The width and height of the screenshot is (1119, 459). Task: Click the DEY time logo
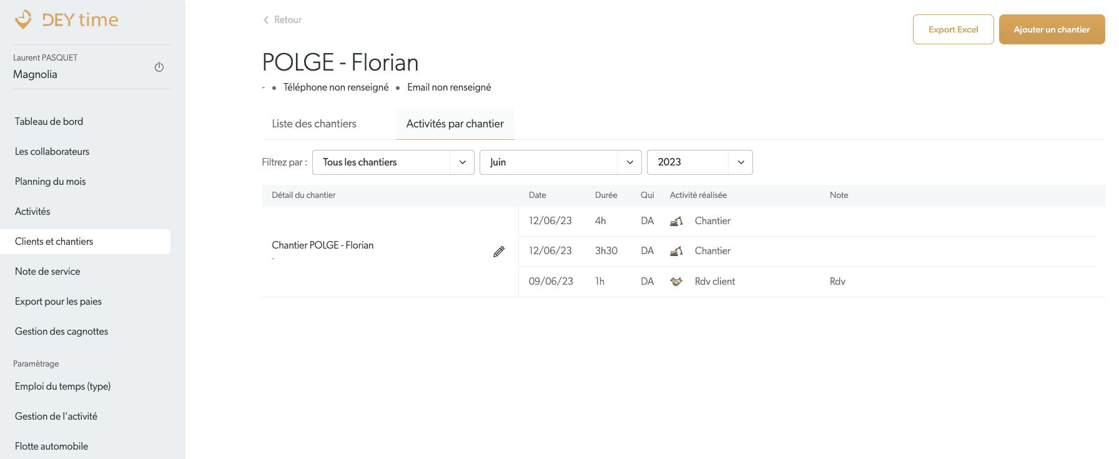(66, 20)
